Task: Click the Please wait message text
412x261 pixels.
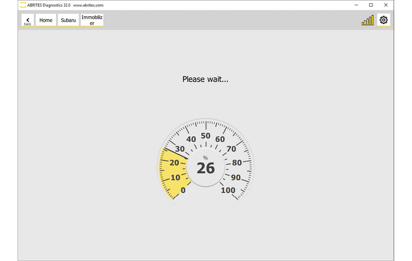Action: [x=205, y=79]
